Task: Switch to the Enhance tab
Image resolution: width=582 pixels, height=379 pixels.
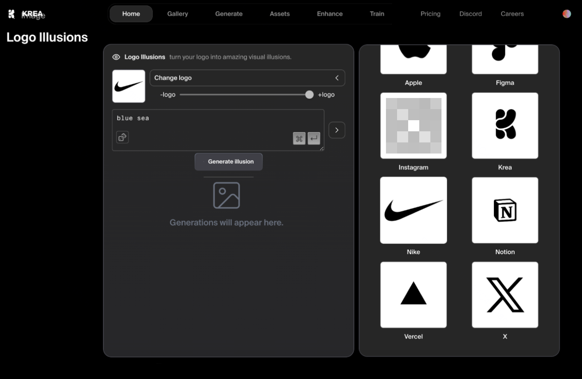Action: (330, 14)
